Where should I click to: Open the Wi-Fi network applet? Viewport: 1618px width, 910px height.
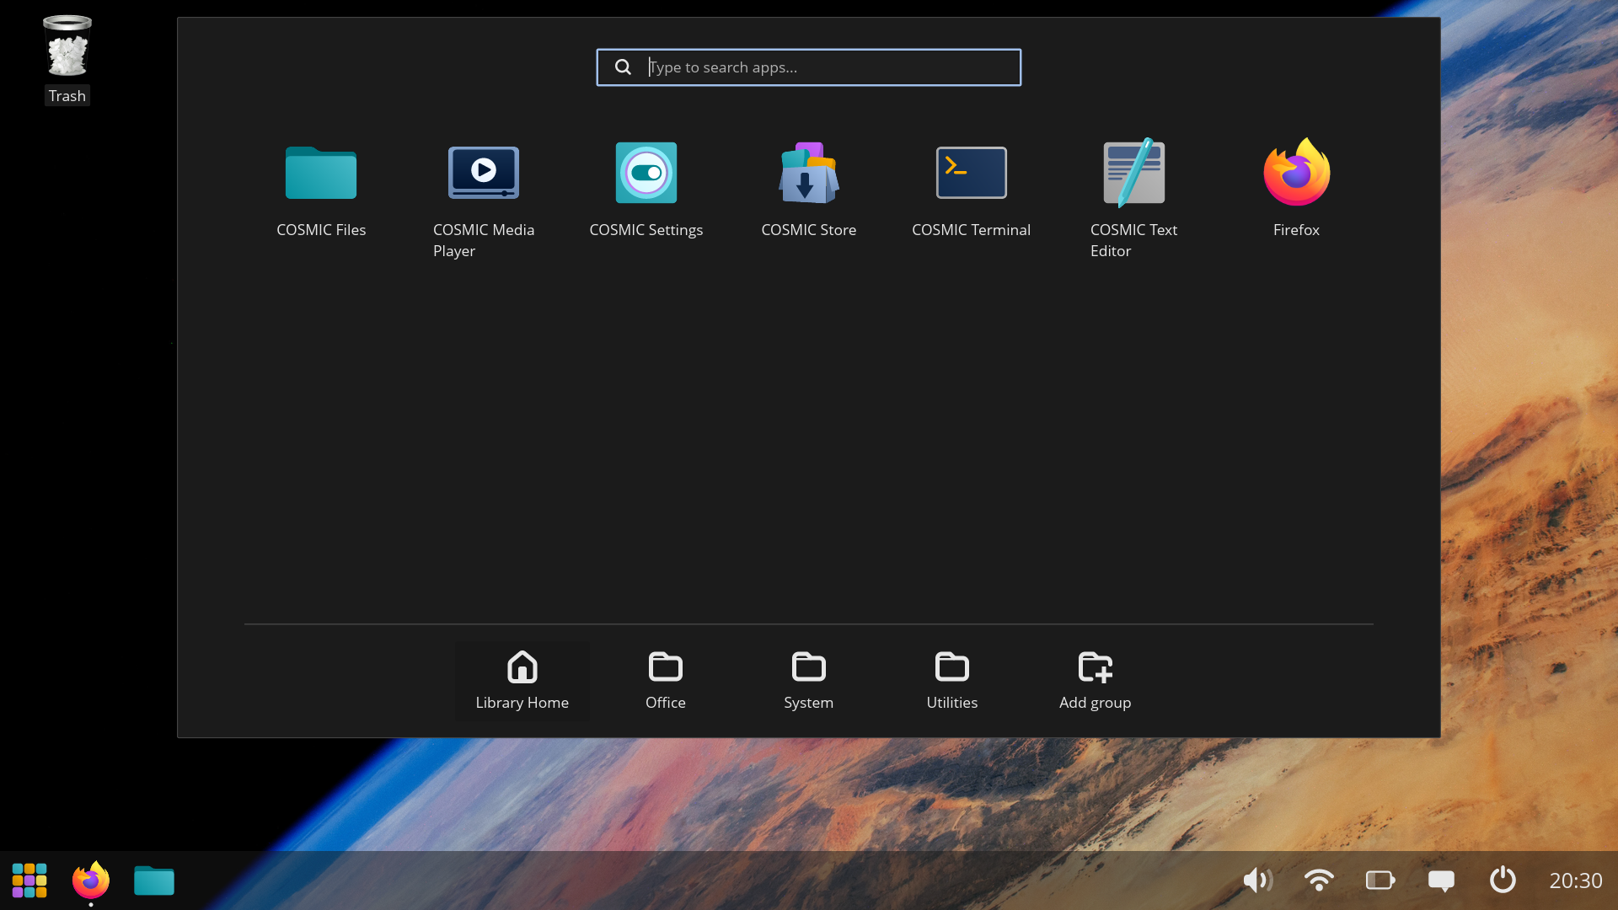[1319, 881]
